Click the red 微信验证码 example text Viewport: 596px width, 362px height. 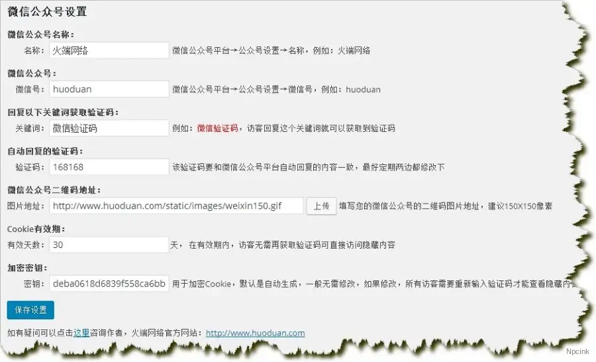[x=217, y=128]
